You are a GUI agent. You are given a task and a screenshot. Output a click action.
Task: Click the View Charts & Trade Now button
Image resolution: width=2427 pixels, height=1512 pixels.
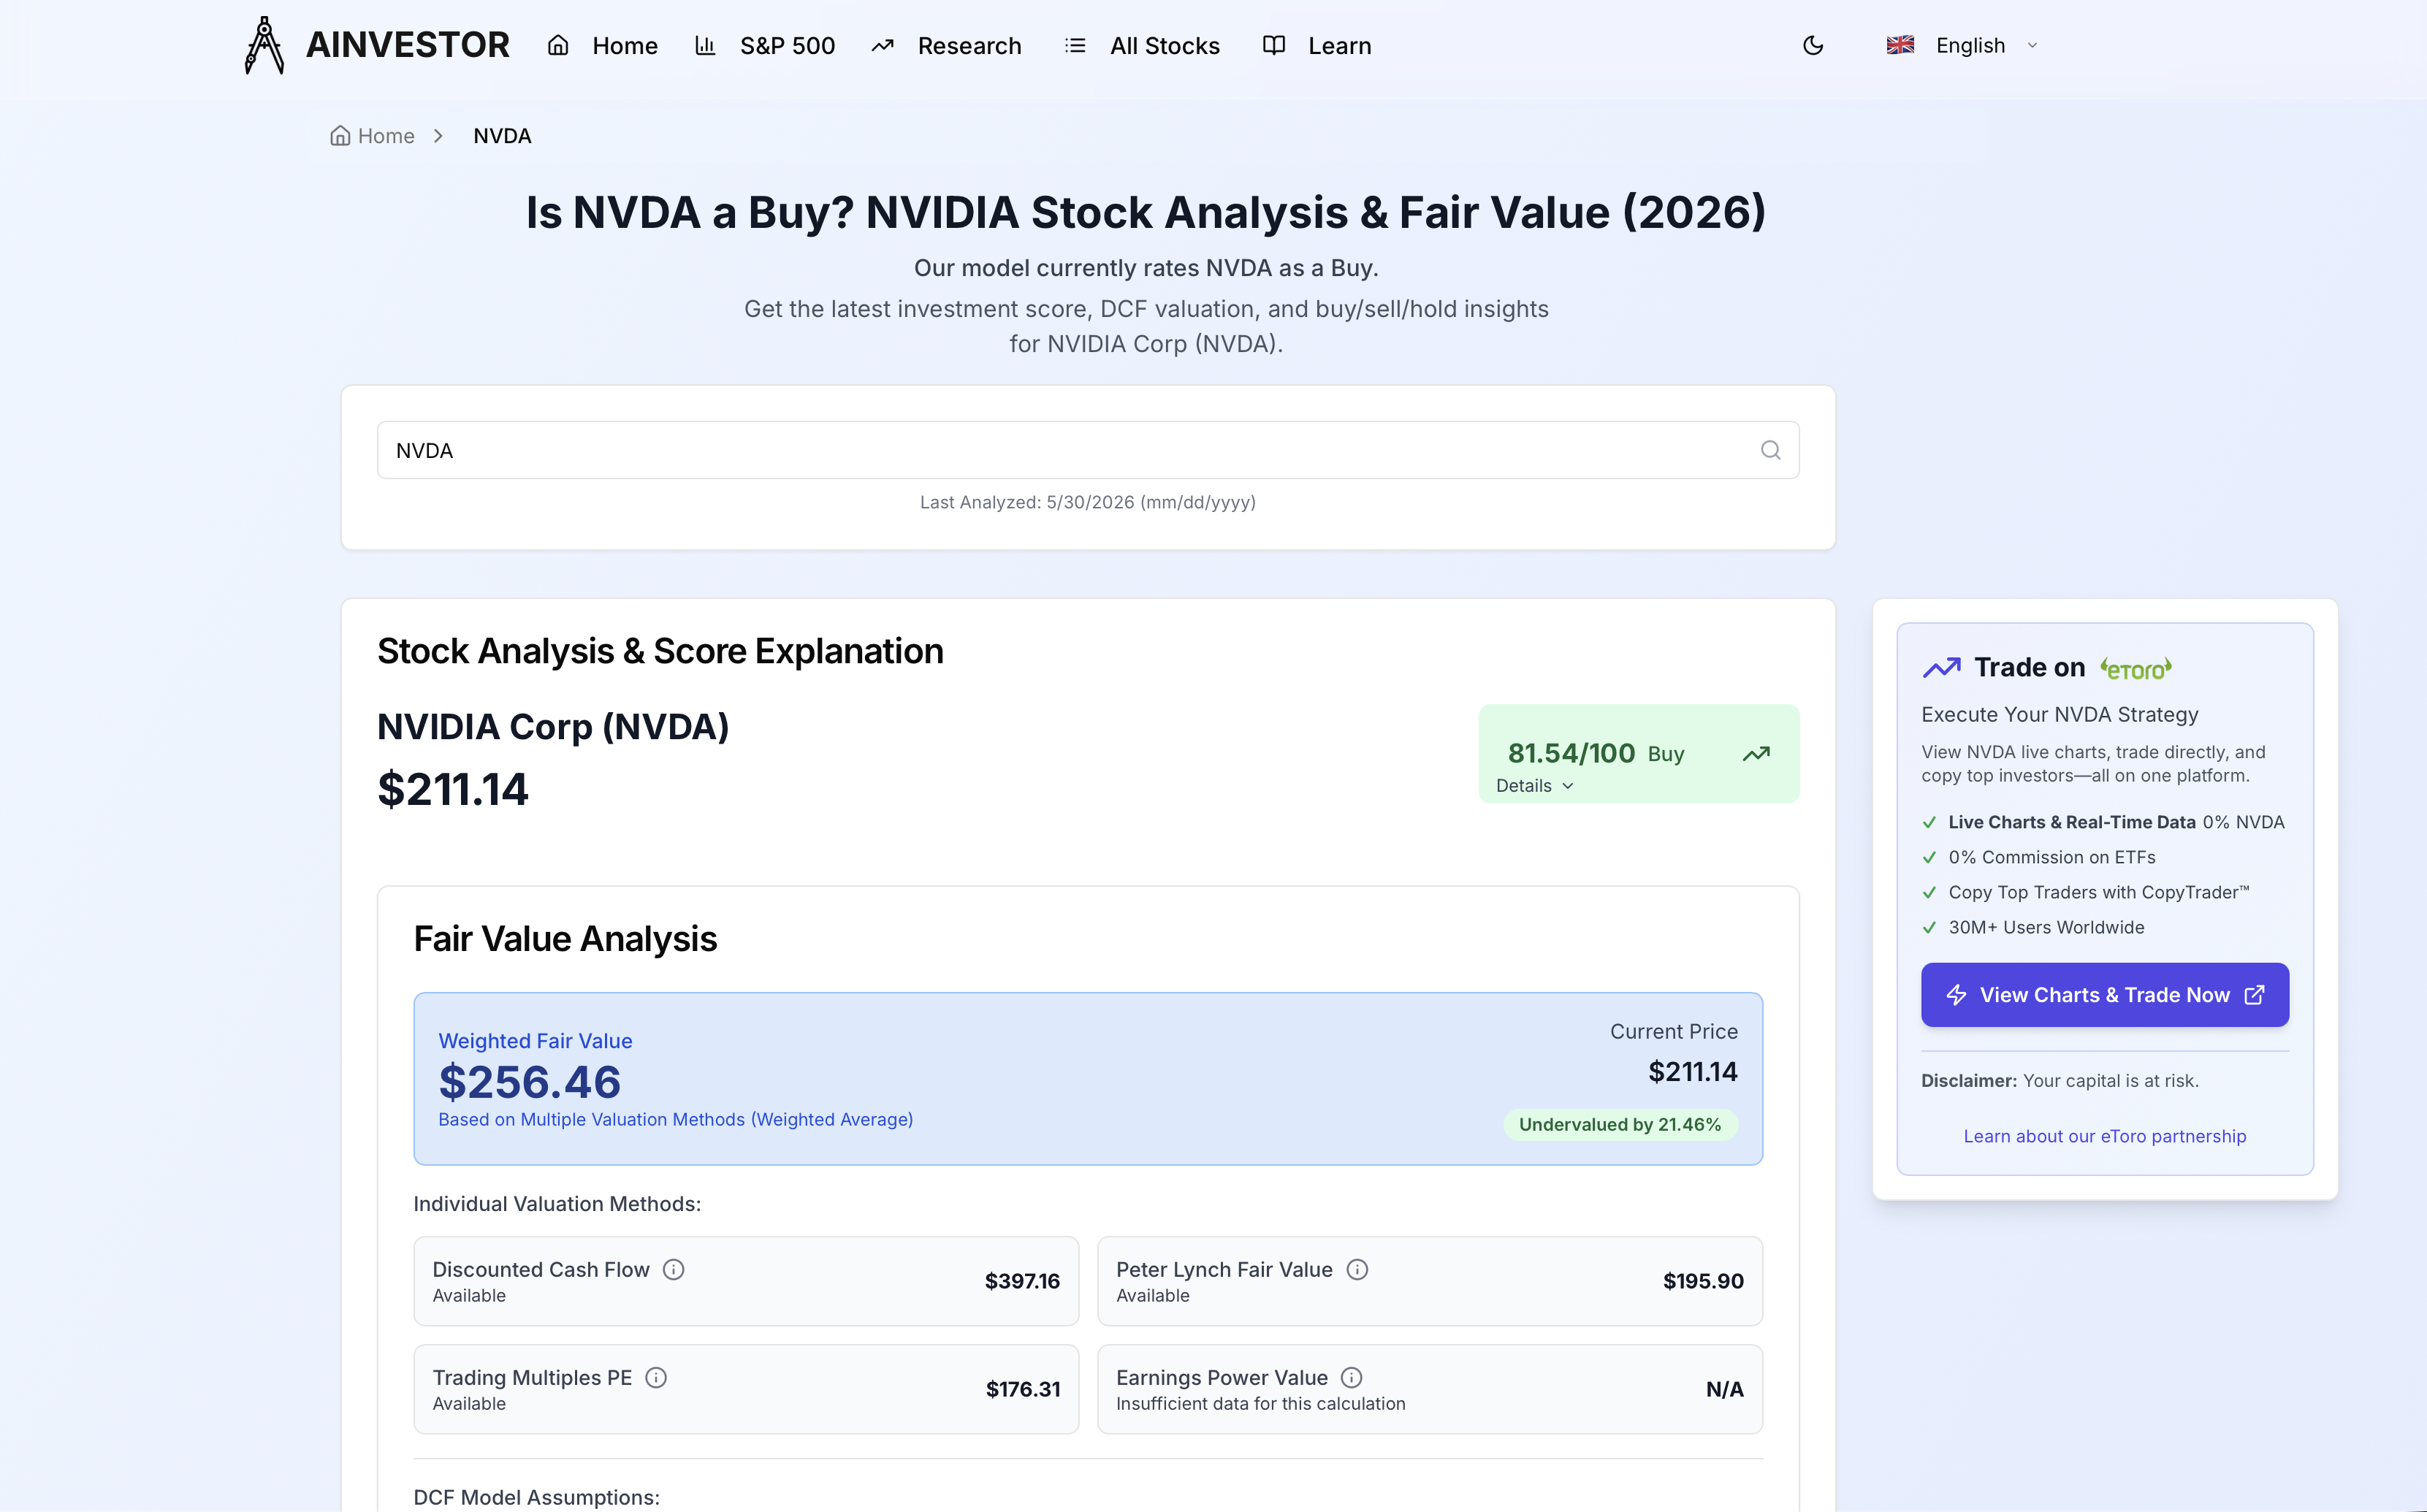(2105, 995)
